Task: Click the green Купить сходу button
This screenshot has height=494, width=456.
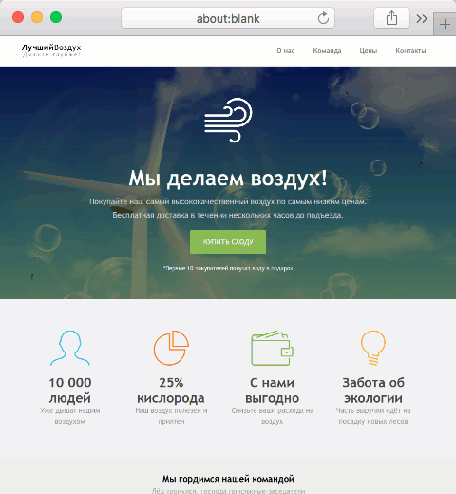Action: point(228,241)
